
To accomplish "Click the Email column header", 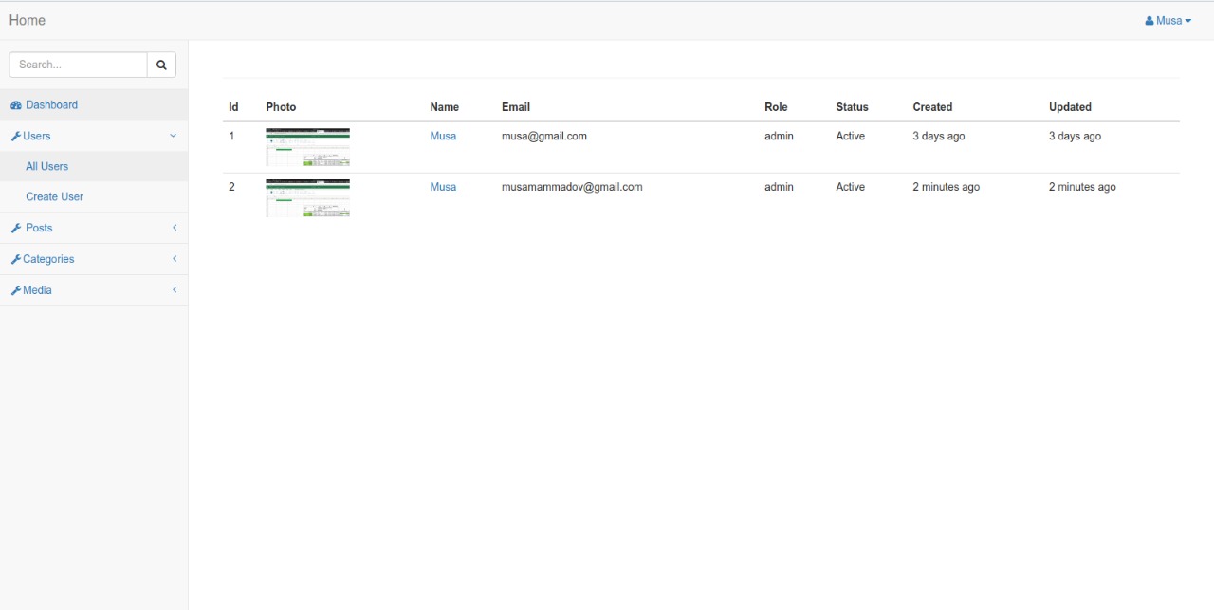I will pos(516,107).
